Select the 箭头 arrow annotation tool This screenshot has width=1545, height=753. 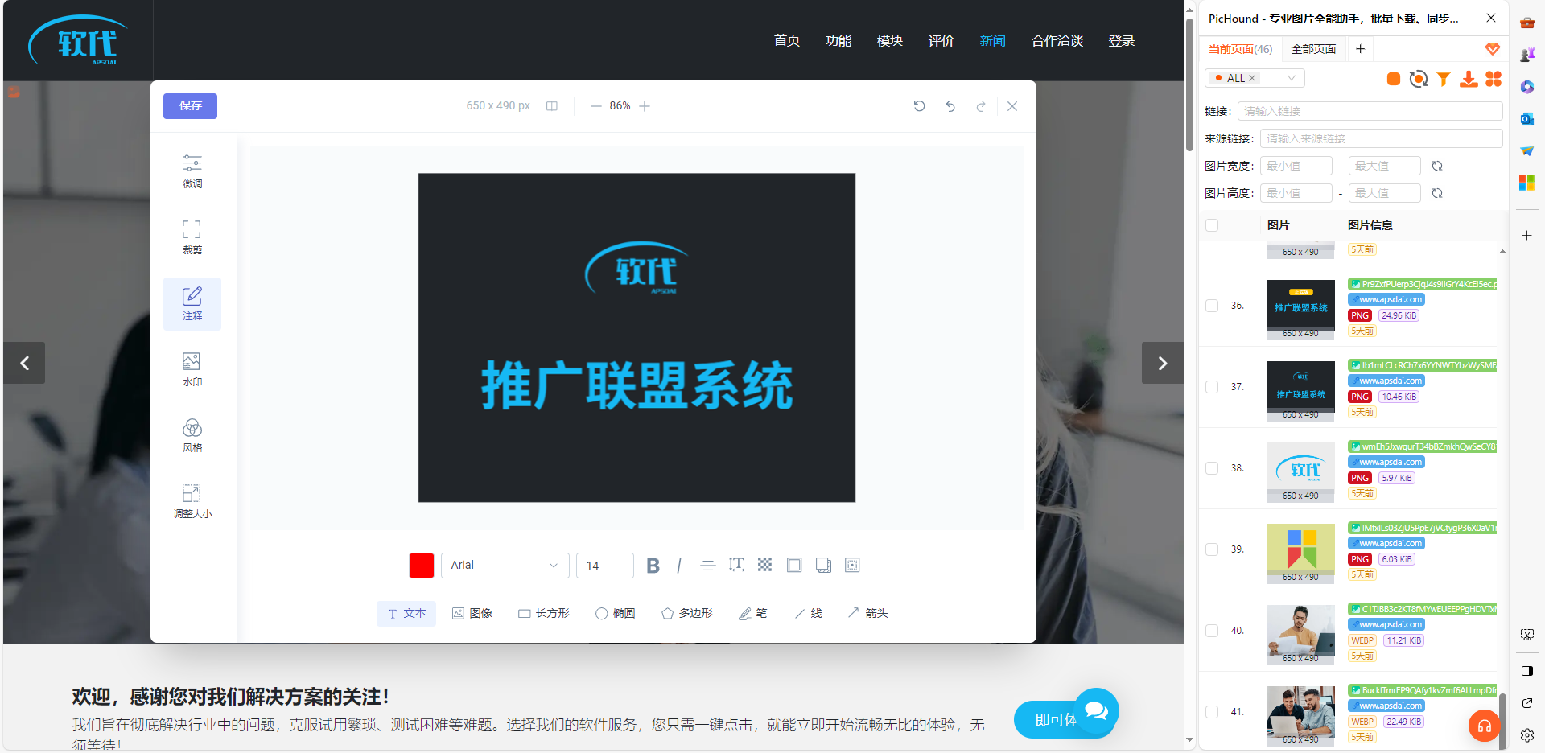pos(867,613)
